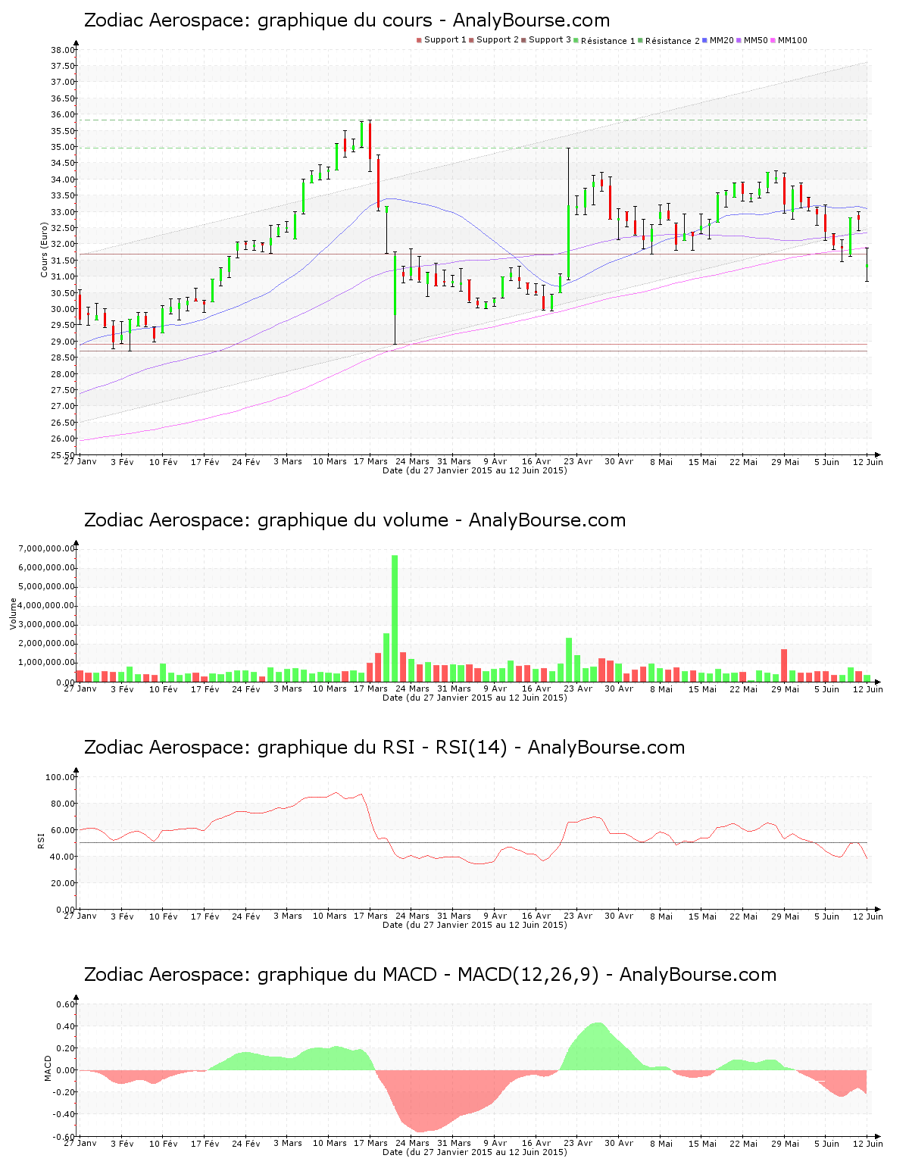
Task: Select the Support 3 legend label
Action: [x=550, y=40]
